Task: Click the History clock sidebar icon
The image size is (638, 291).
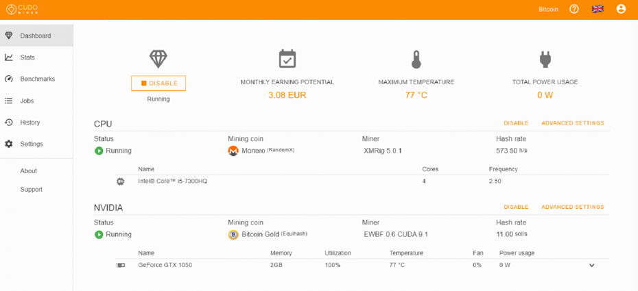Action: [x=8, y=122]
